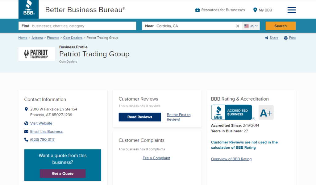Image resolution: width=316 pixels, height=185 pixels.
Task: Click Years in Business: 27 text
Action: point(229,131)
